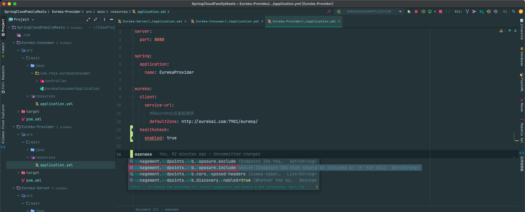Expand the target folder under Eureka-Consumer
This screenshot has width=525, height=212.
click(18, 111)
